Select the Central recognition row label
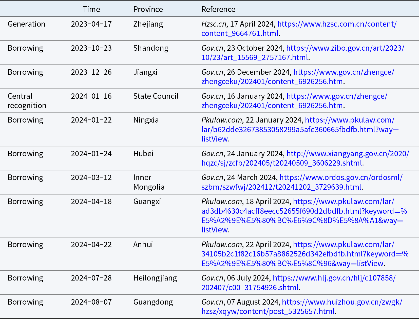This screenshot has width=419, height=319. click(x=27, y=101)
